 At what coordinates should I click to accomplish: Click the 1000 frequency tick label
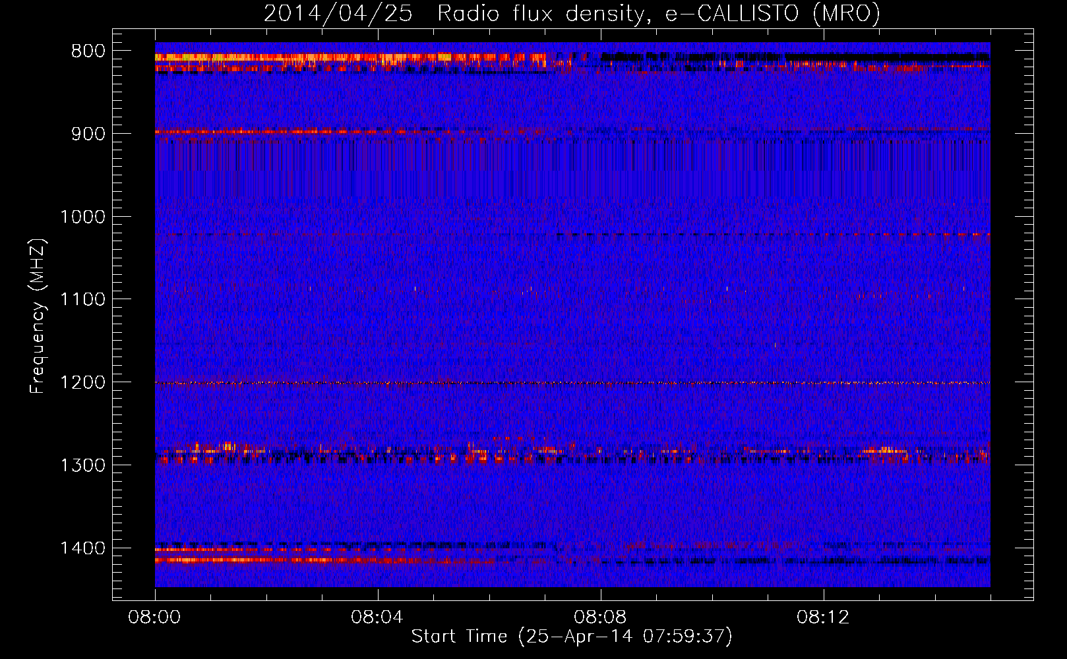click(x=82, y=217)
